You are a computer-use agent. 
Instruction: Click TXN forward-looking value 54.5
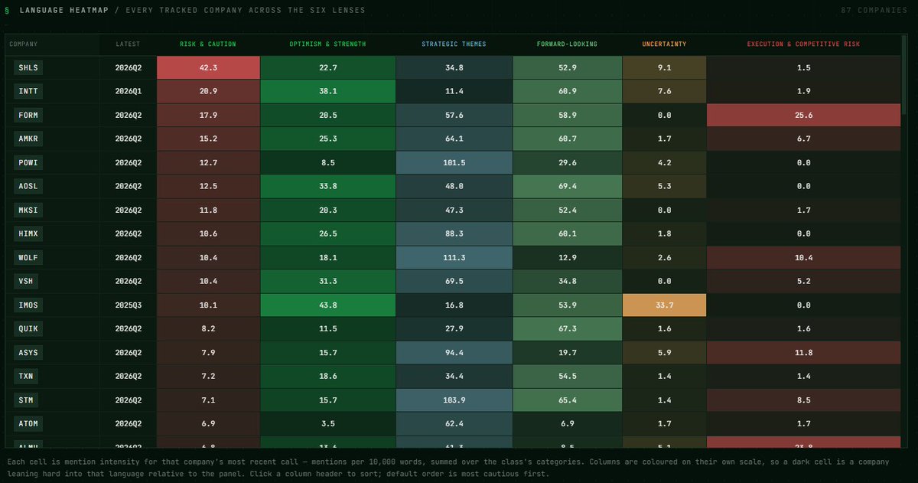pos(567,377)
